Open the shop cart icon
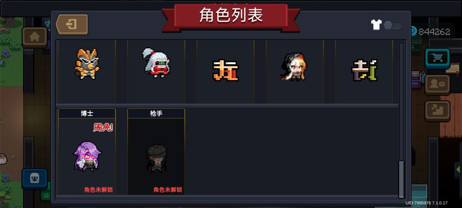The height and width of the screenshot is (208, 462). click(437, 59)
